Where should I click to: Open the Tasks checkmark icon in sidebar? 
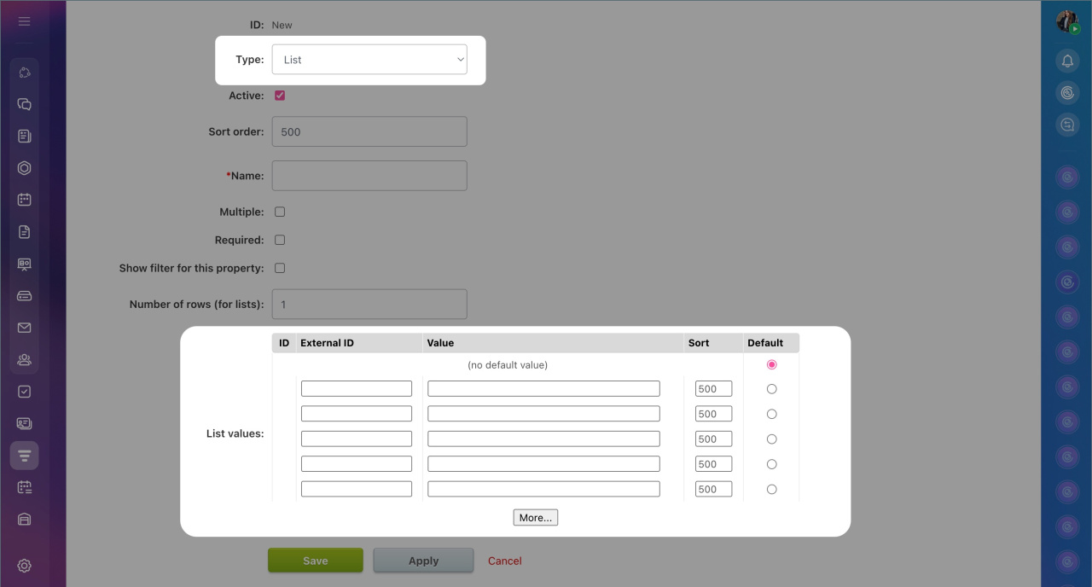[24, 392]
